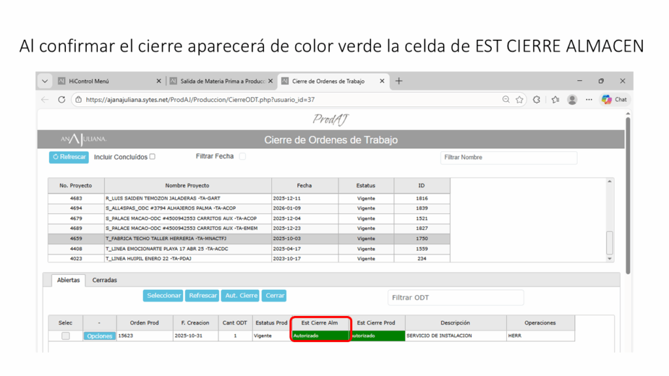Open Opciones for order 15623

[99, 336]
